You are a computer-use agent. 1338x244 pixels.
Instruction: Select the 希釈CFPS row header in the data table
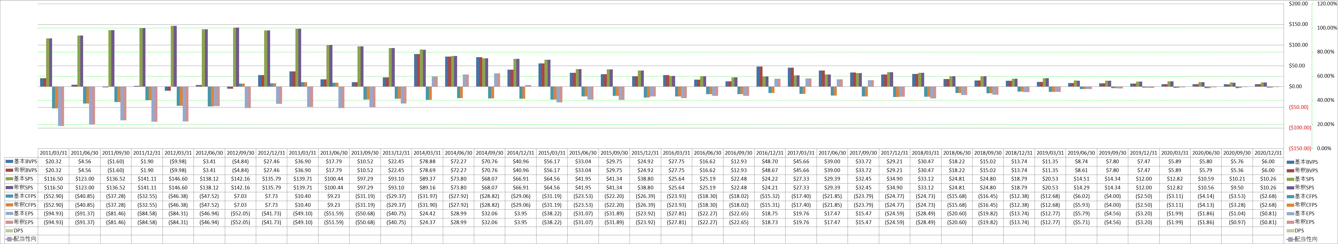coord(21,204)
